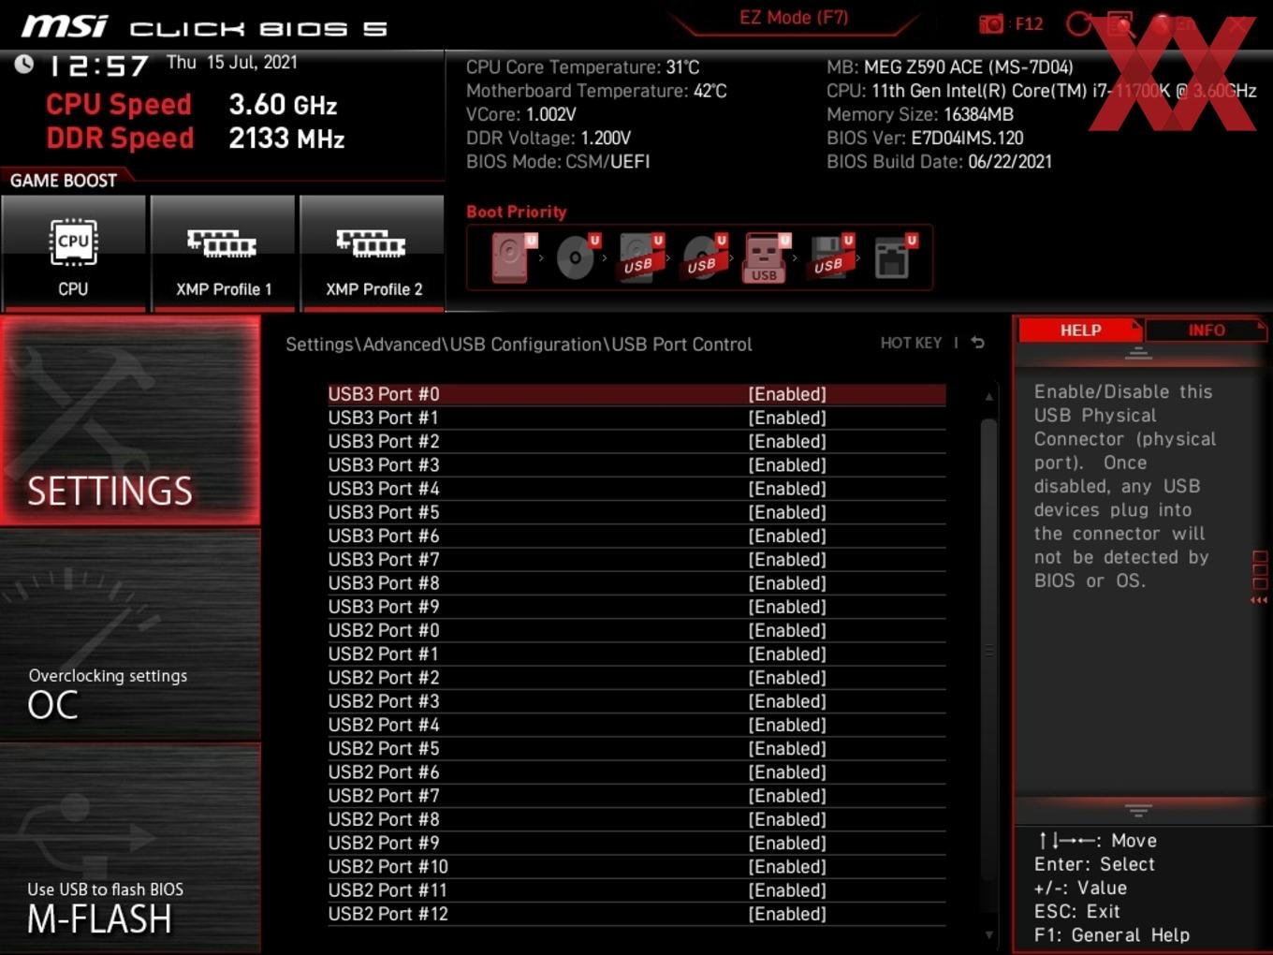
Task: Change the USB3 Port #8 Enabled value
Action: (x=787, y=583)
